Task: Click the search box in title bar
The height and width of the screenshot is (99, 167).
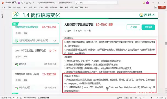Action: 96,3
